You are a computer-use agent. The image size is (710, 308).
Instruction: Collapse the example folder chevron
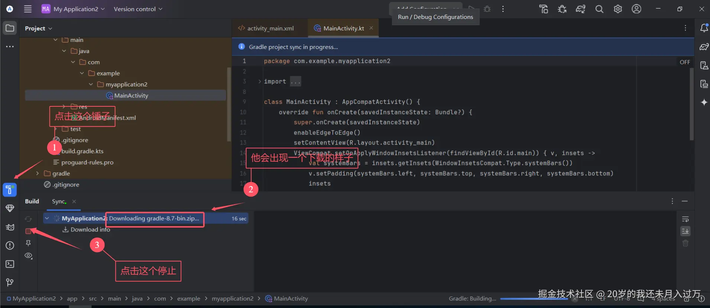coord(82,73)
